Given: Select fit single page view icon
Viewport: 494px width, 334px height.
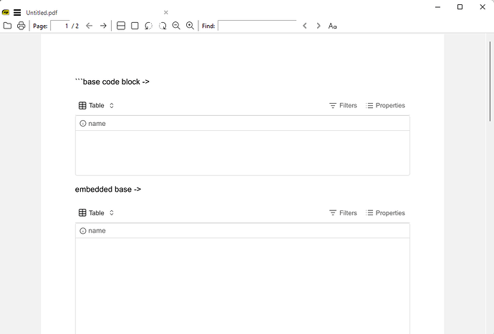Looking at the screenshot, I should (x=135, y=26).
